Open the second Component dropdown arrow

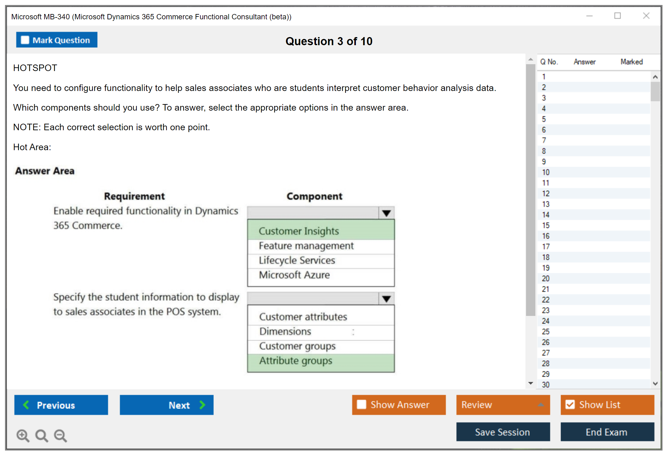(x=386, y=299)
